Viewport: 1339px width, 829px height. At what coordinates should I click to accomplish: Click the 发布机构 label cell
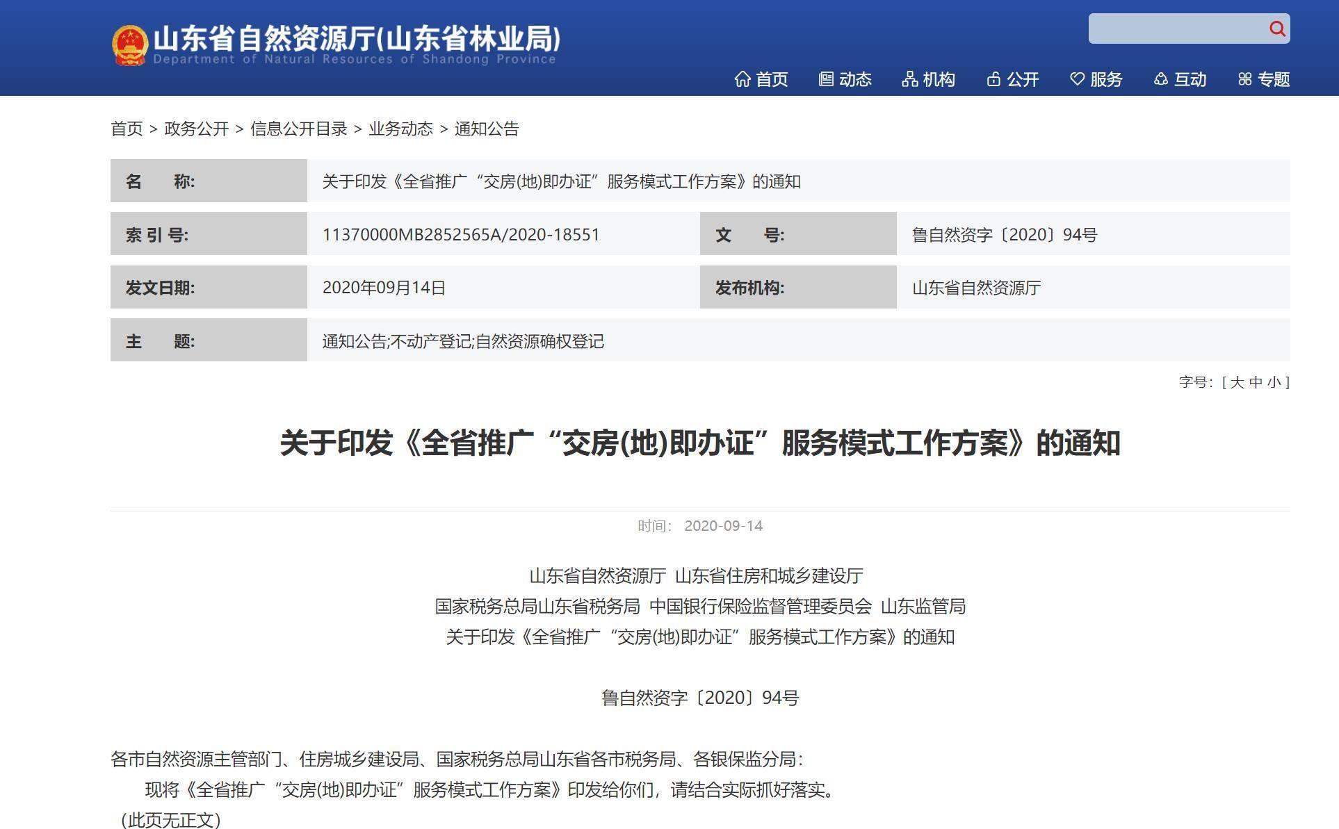tap(798, 287)
